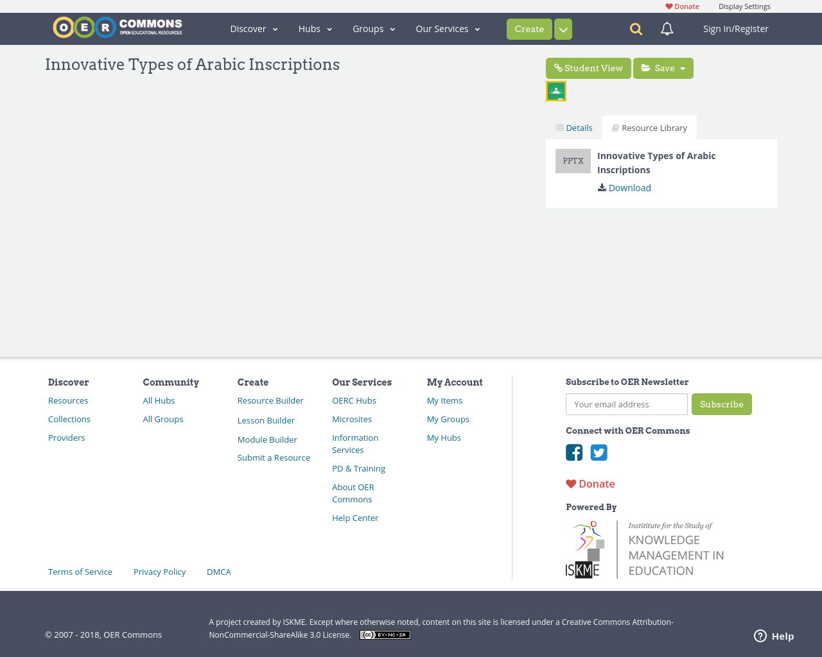Open the Save options dropdown
The width and height of the screenshot is (822, 657).
tap(663, 68)
